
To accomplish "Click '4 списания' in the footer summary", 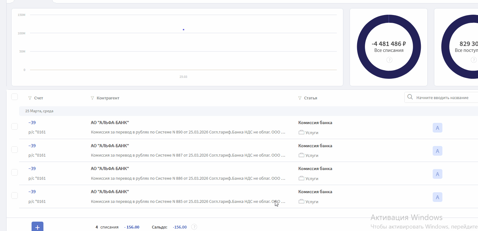I will click(107, 227).
